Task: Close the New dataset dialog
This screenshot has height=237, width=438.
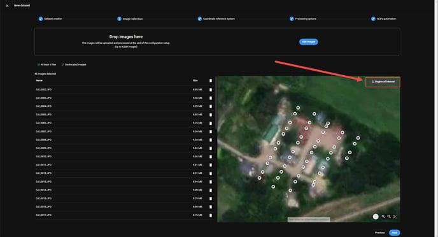Action: click(x=7, y=6)
